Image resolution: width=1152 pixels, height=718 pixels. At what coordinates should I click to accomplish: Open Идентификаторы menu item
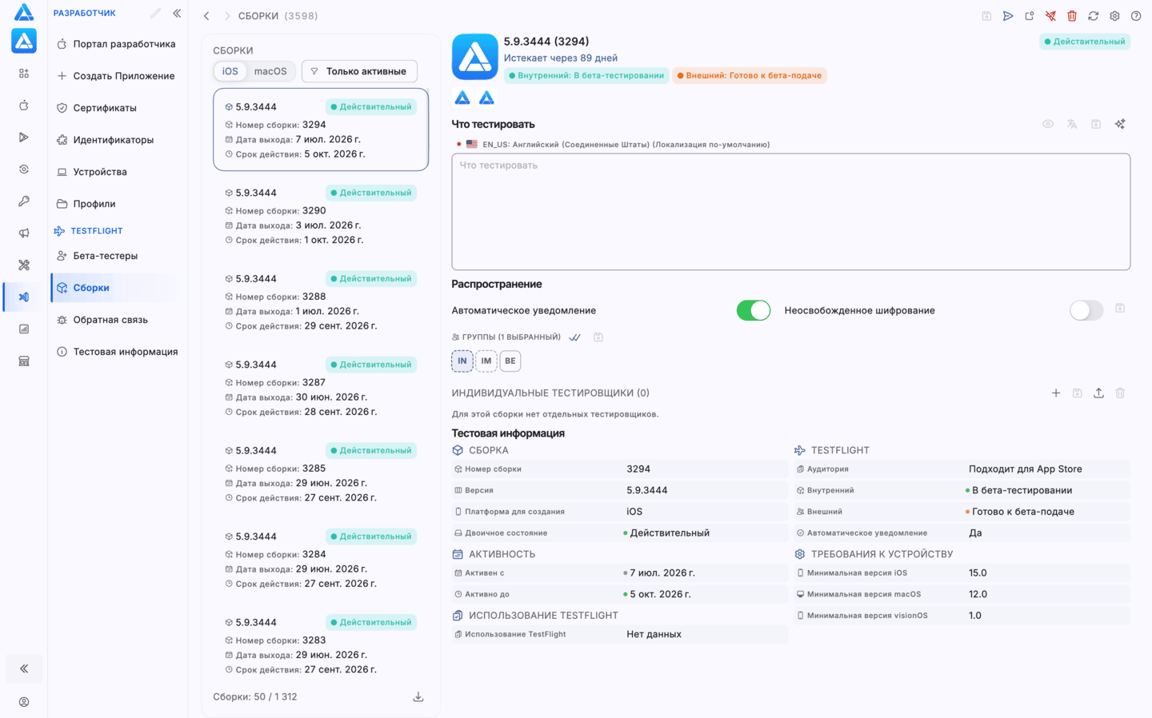tap(117, 140)
